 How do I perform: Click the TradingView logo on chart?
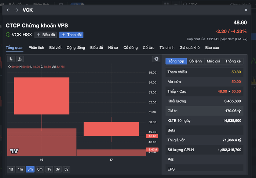pyautogui.click(x=14, y=151)
